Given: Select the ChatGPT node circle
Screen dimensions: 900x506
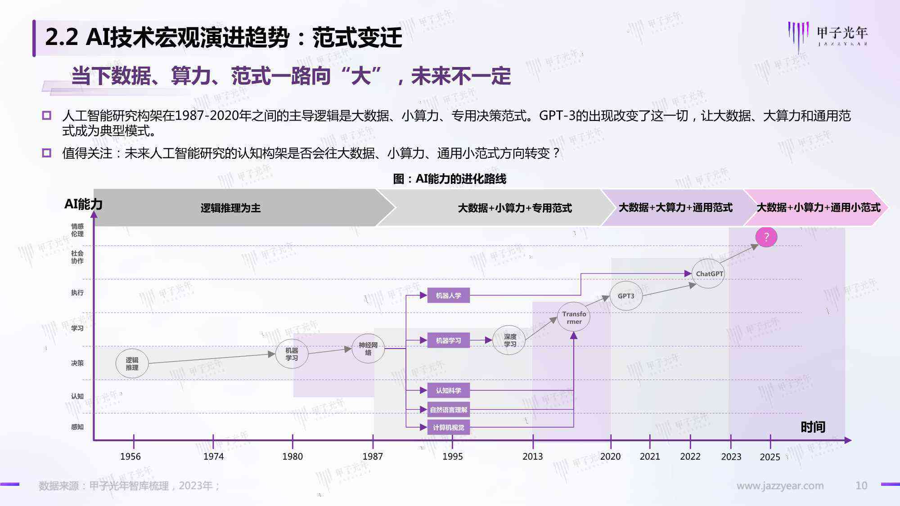Looking at the screenshot, I should click(x=708, y=273).
